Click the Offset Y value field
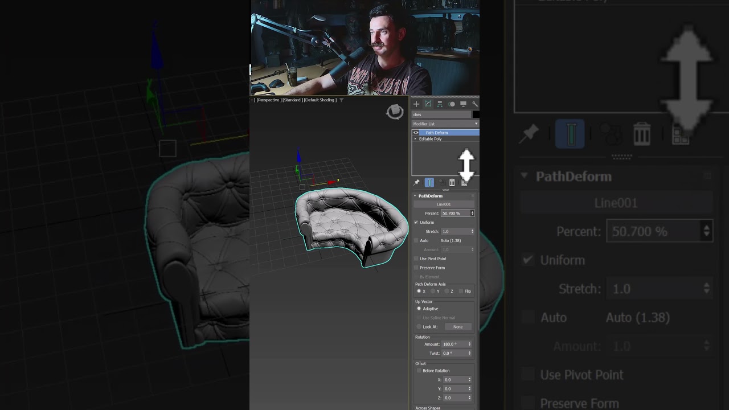 [455, 388]
